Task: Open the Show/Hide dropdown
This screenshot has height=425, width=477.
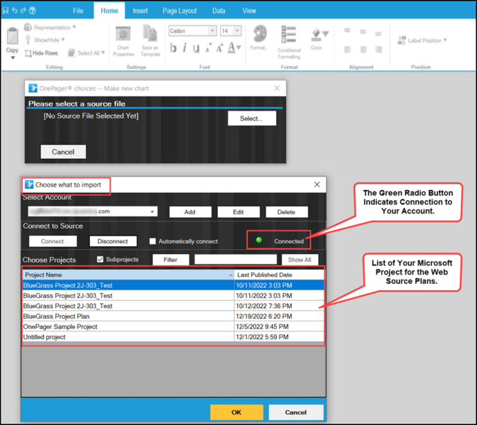Action: tap(45, 40)
